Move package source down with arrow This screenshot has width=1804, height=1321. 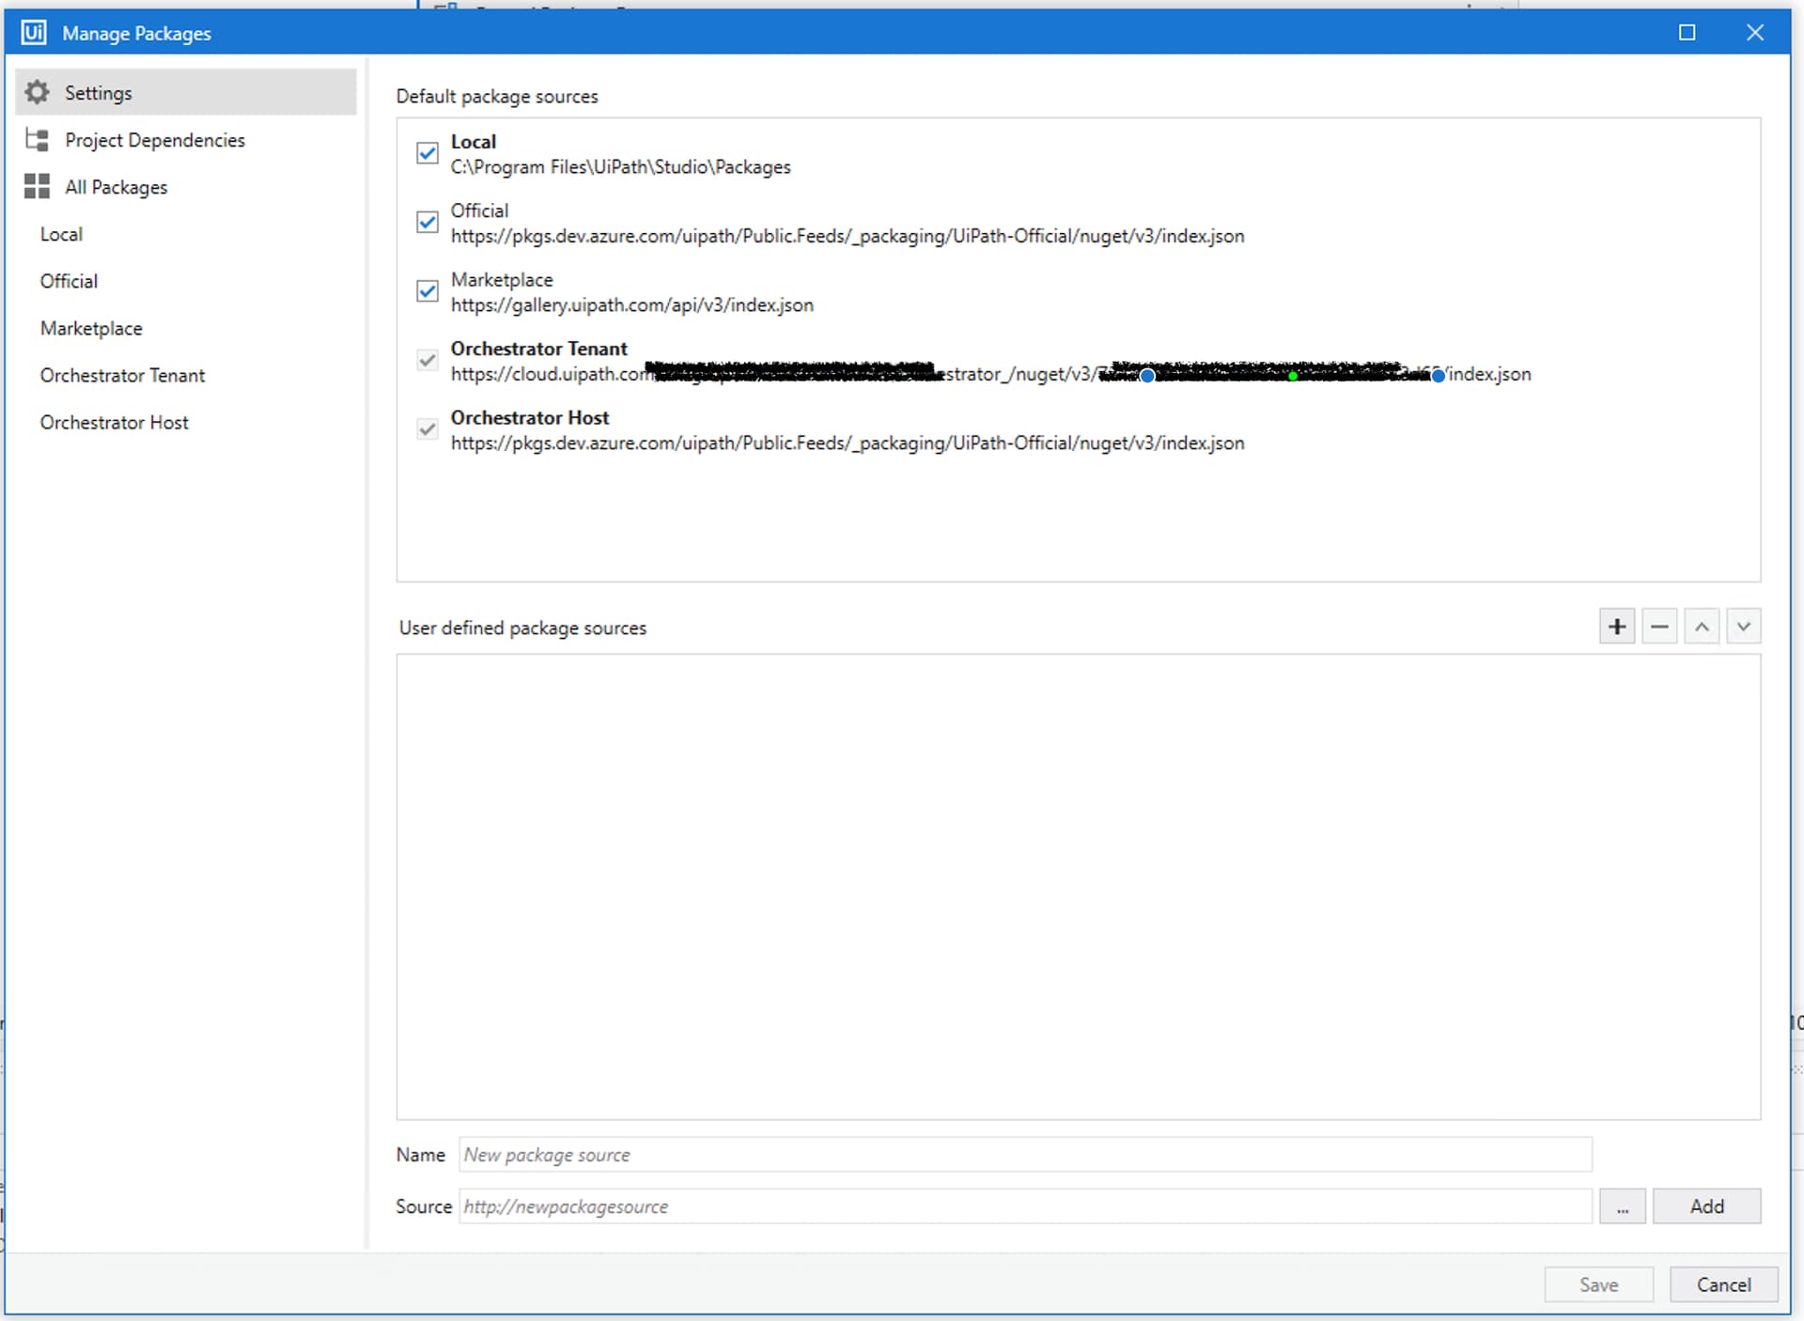click(1743, 627)
